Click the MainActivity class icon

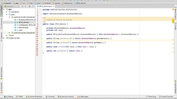(x=15, y=28)
